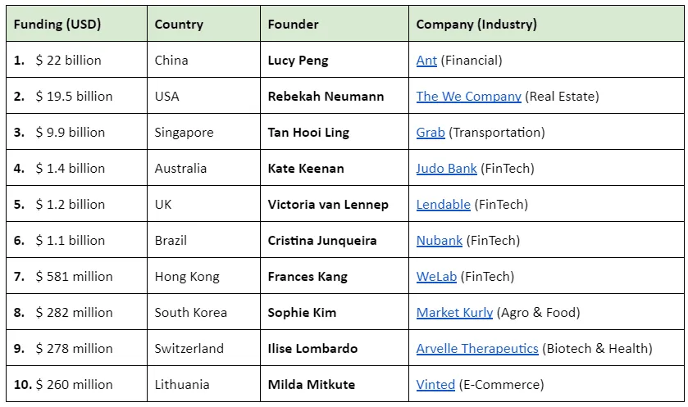Click the Rebekah Neumann cell
Viewport: 688px width, 407px height.
(335, 96)
